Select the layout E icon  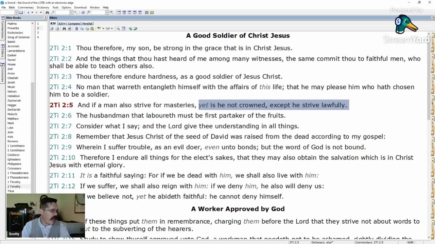pyautogui.click(x=140, y=13)
